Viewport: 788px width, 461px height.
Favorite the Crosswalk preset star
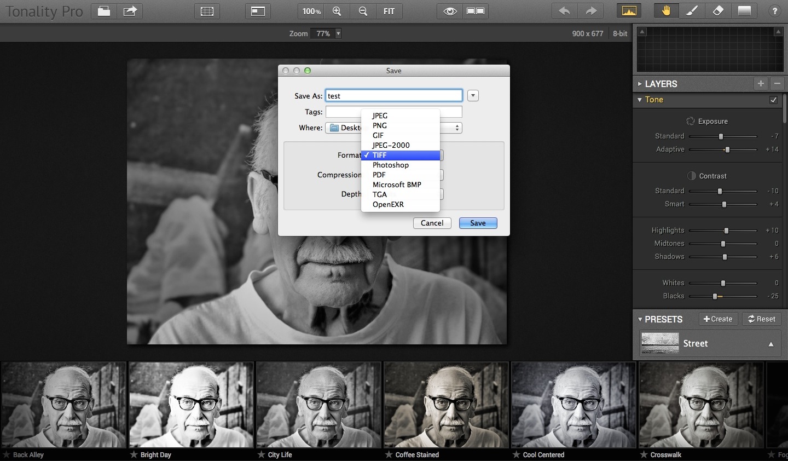644,454
